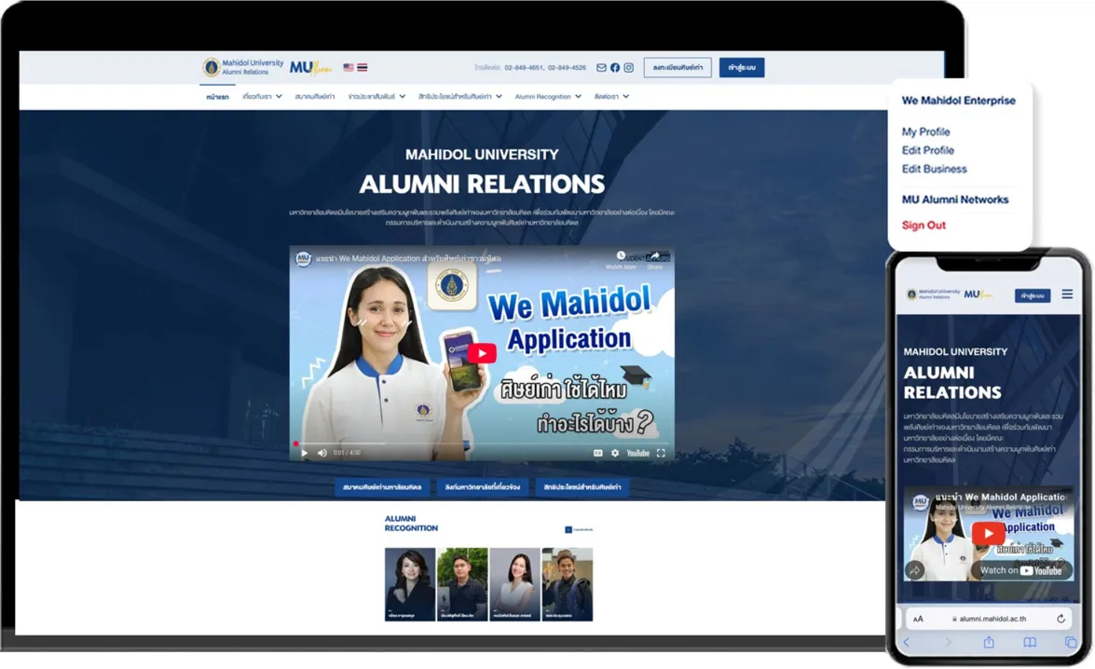The width and height of the screenshot is (1095, 669).
Task: Click the alumni.mahidol.ac.th address bar
Action: (x=989, y=619)
